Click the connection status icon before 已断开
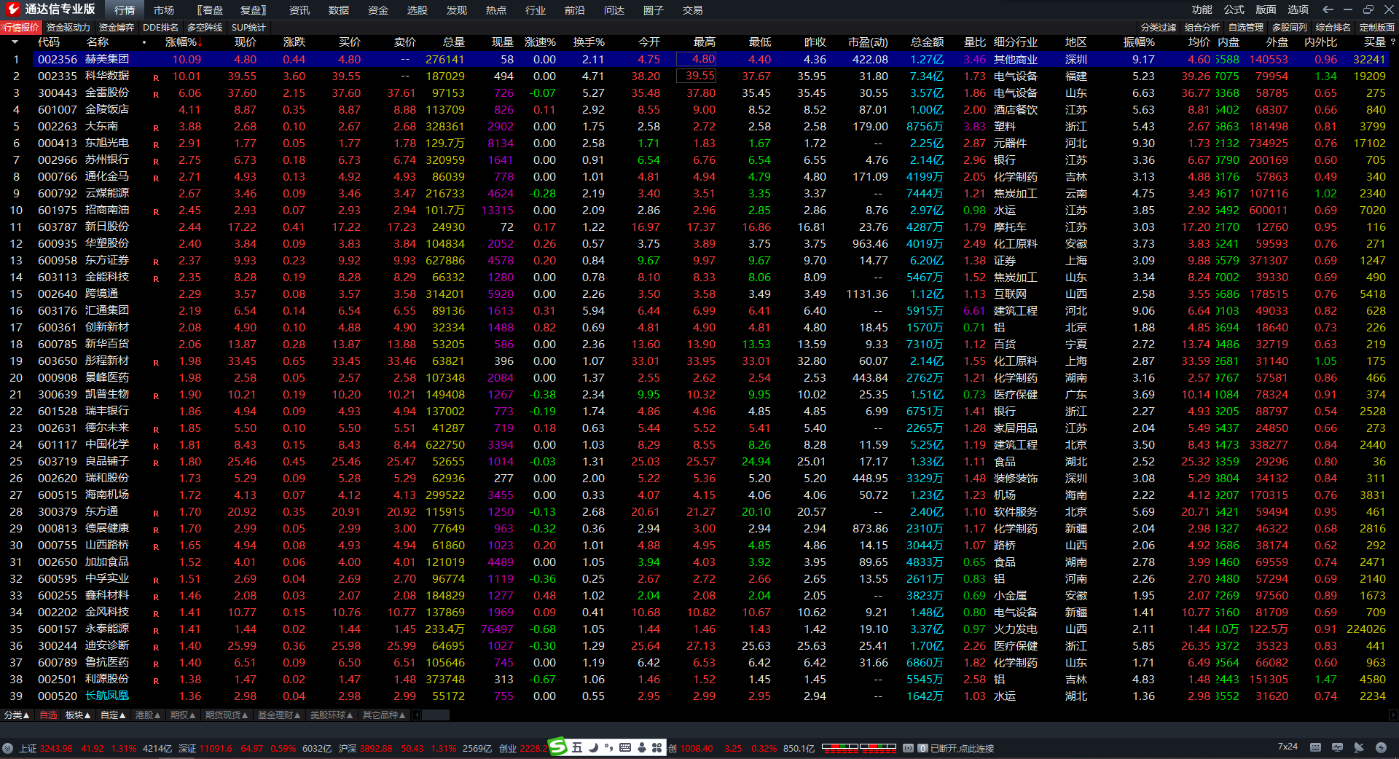 [x=908, y=748]
